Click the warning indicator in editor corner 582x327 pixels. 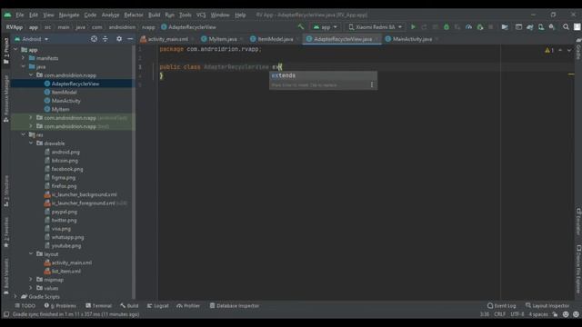pyautogui.click(x=549, y=50)
